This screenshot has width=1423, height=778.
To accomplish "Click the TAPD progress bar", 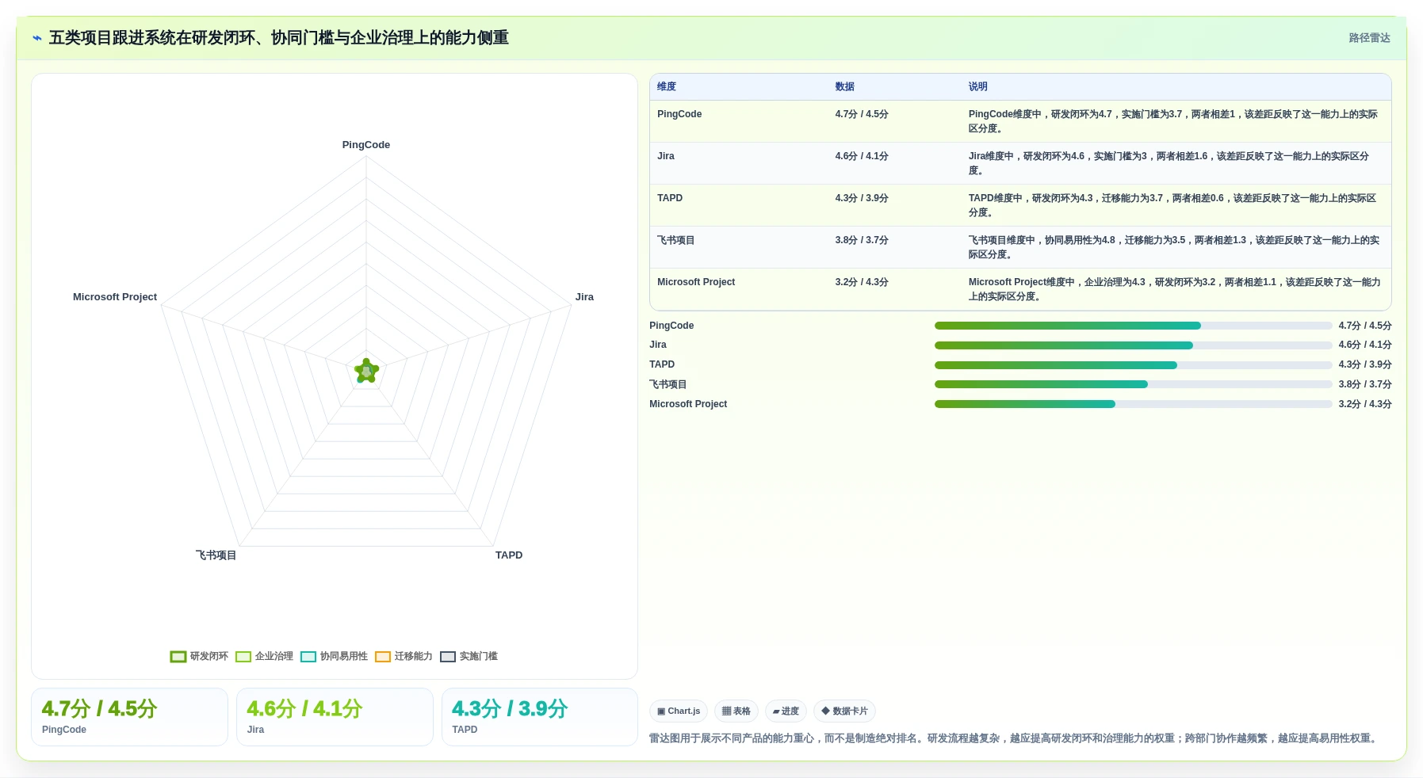I will coord(1133,365).
